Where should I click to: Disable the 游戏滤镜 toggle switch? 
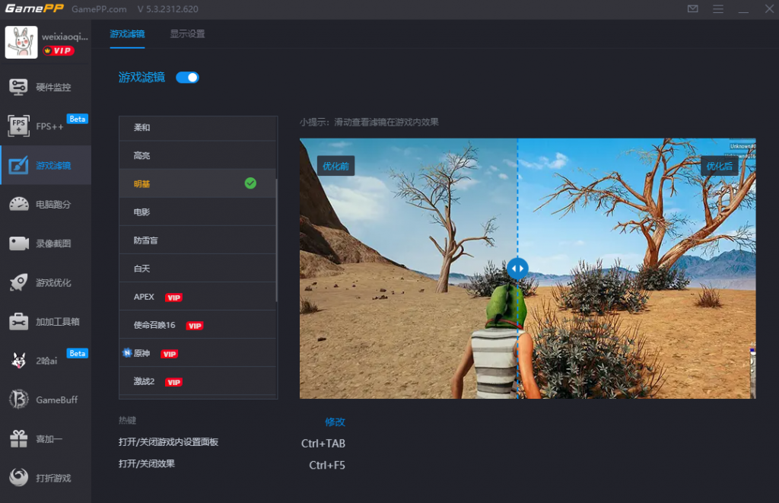click(187, 77)
